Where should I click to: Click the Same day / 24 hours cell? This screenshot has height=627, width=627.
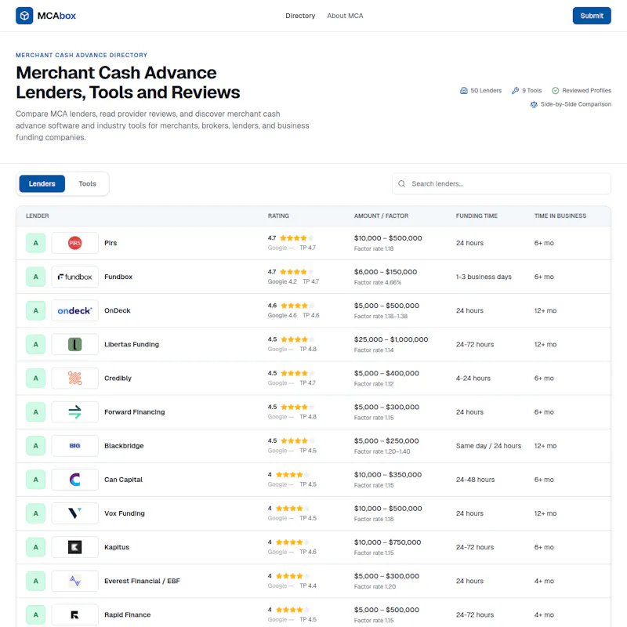pos(488,445)
